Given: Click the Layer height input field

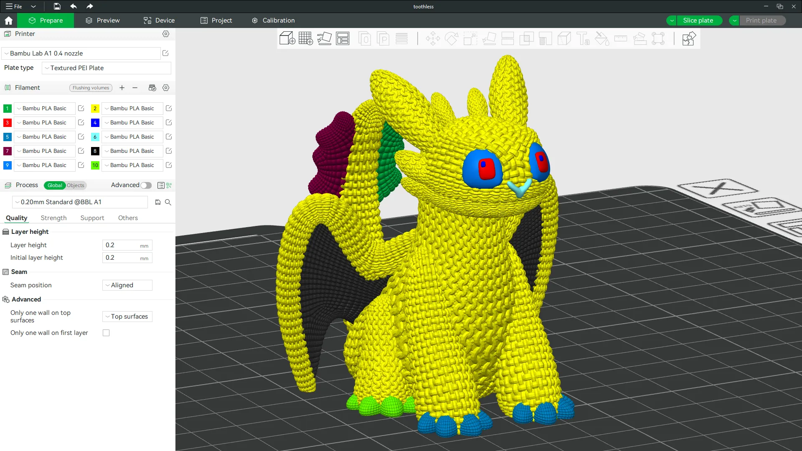Looking at the screenshot, I should point(127,245).
